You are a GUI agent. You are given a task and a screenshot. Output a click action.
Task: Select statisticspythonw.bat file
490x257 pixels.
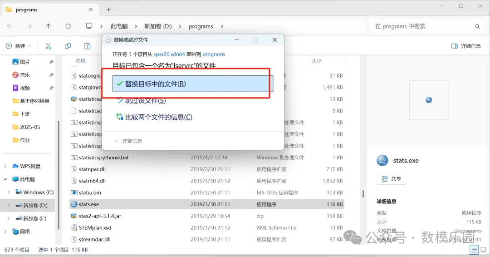[x=103, y=158]
